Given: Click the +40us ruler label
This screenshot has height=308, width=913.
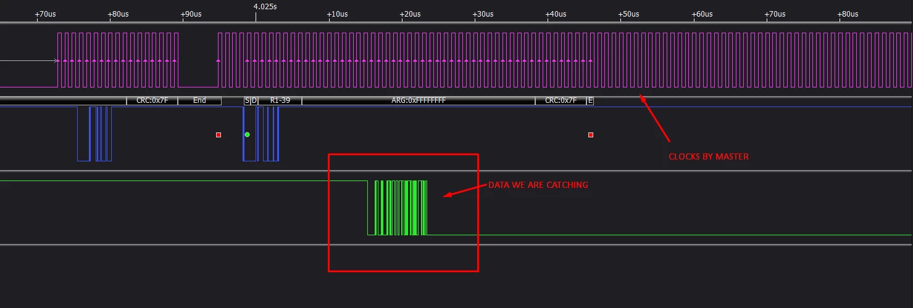Looking at the screenshot, I should [555, 14].
